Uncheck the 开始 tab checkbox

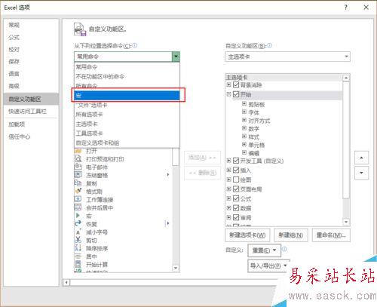click(x=236, y=94)
